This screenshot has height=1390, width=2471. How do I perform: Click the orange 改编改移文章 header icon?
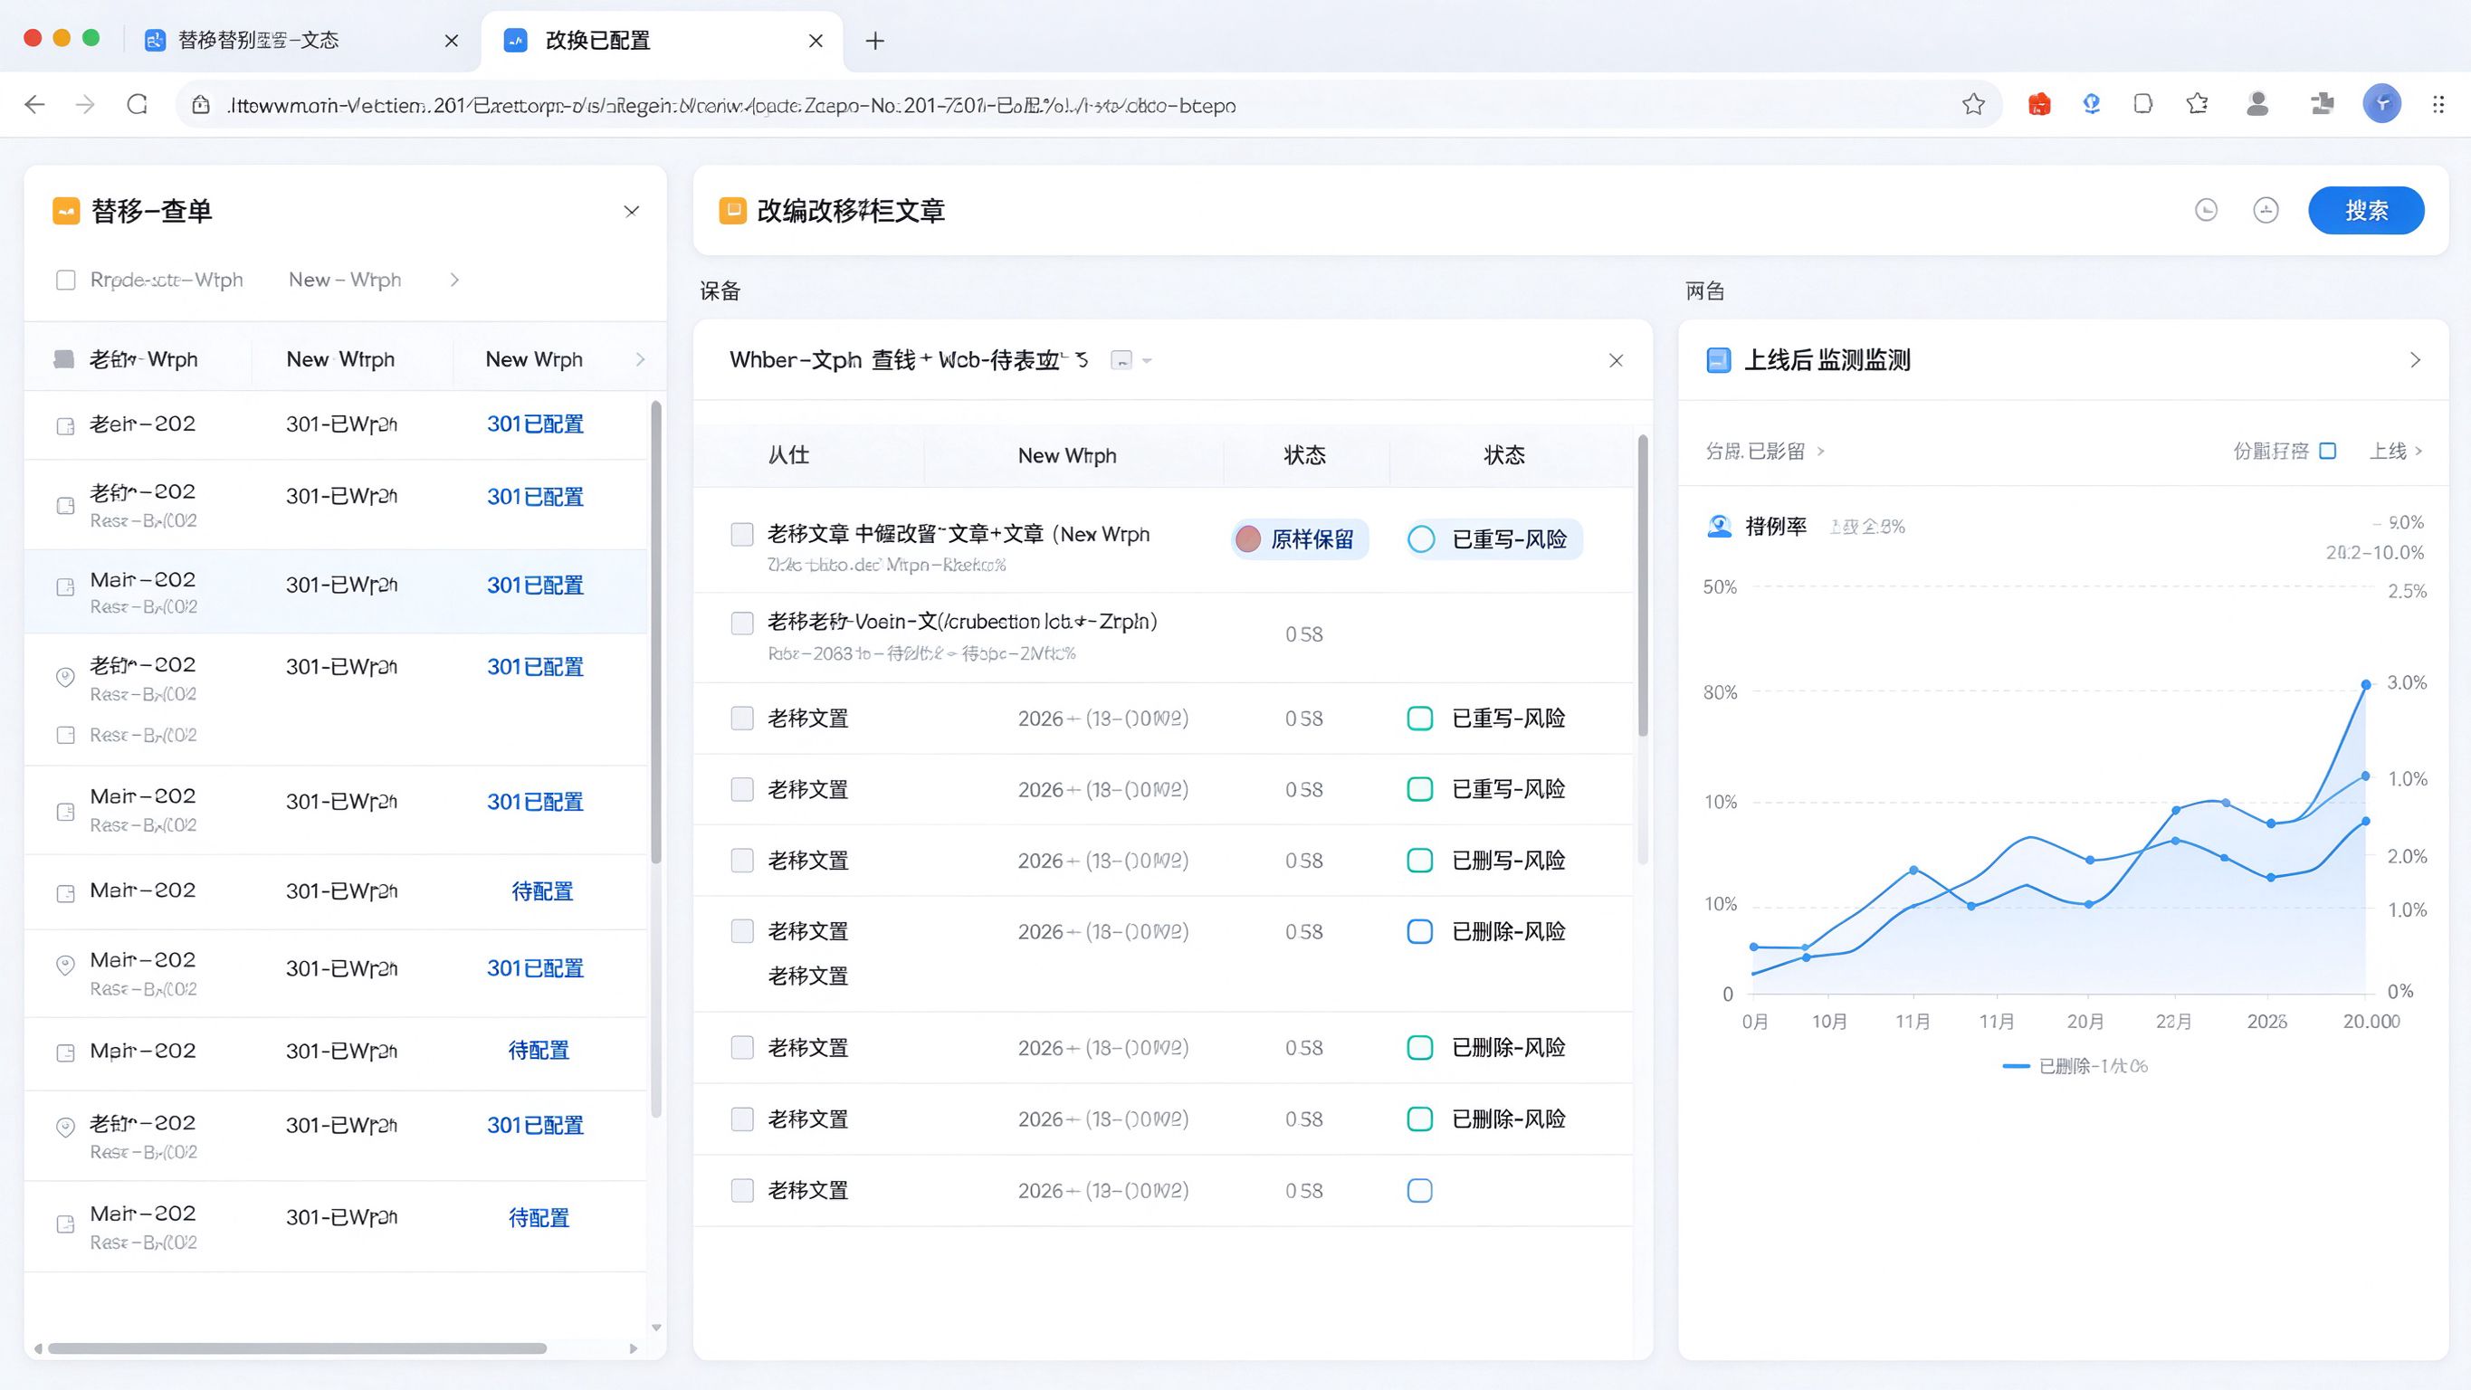(733, 211)
